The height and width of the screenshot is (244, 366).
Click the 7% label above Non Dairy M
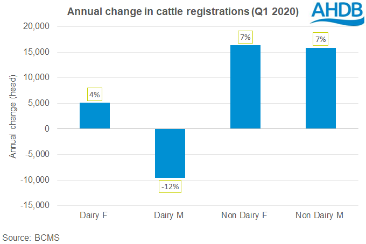pyautogui.click(x=321, y=40)
